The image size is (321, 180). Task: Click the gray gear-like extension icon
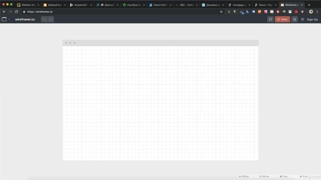[x=302, y=12]
